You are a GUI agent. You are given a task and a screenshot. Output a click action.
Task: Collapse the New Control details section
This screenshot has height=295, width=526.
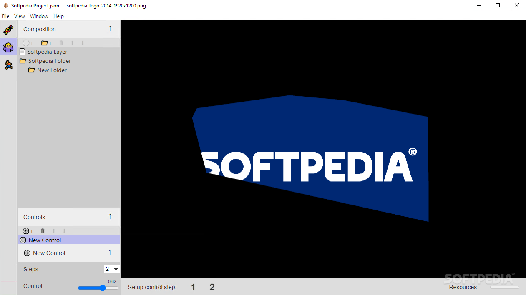pyautogui.click(x=110, y=252)
